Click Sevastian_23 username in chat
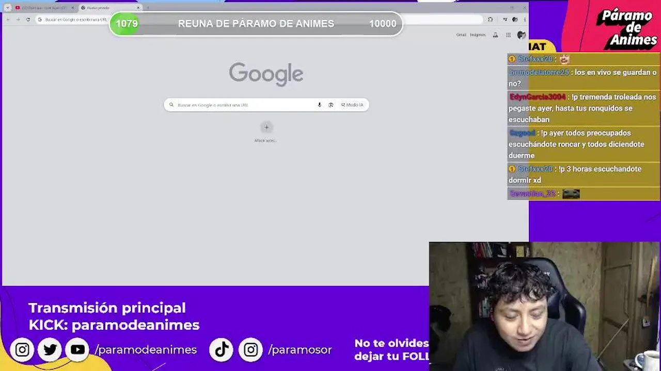Screen dimensions: 661x371 [x=532, y=194]
